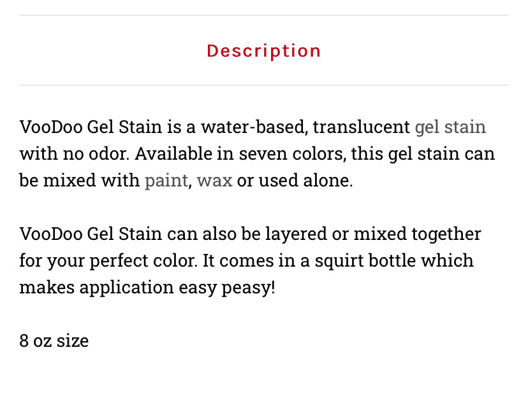This screenshot has height=406, width=528.
Task: Follow the "gel stain" hyperlink
Action: (450, 128)
